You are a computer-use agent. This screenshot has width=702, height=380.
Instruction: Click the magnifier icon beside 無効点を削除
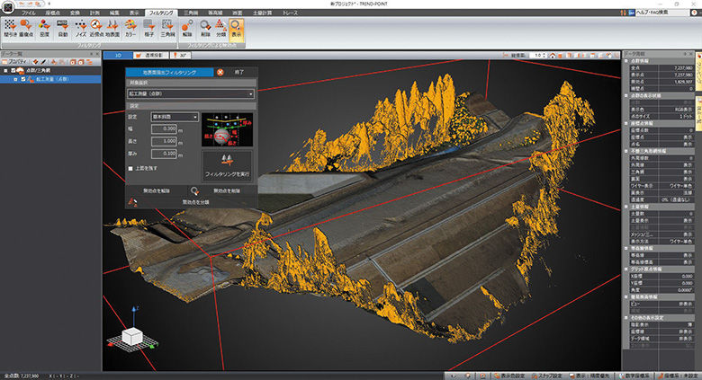tap(194, 190)
